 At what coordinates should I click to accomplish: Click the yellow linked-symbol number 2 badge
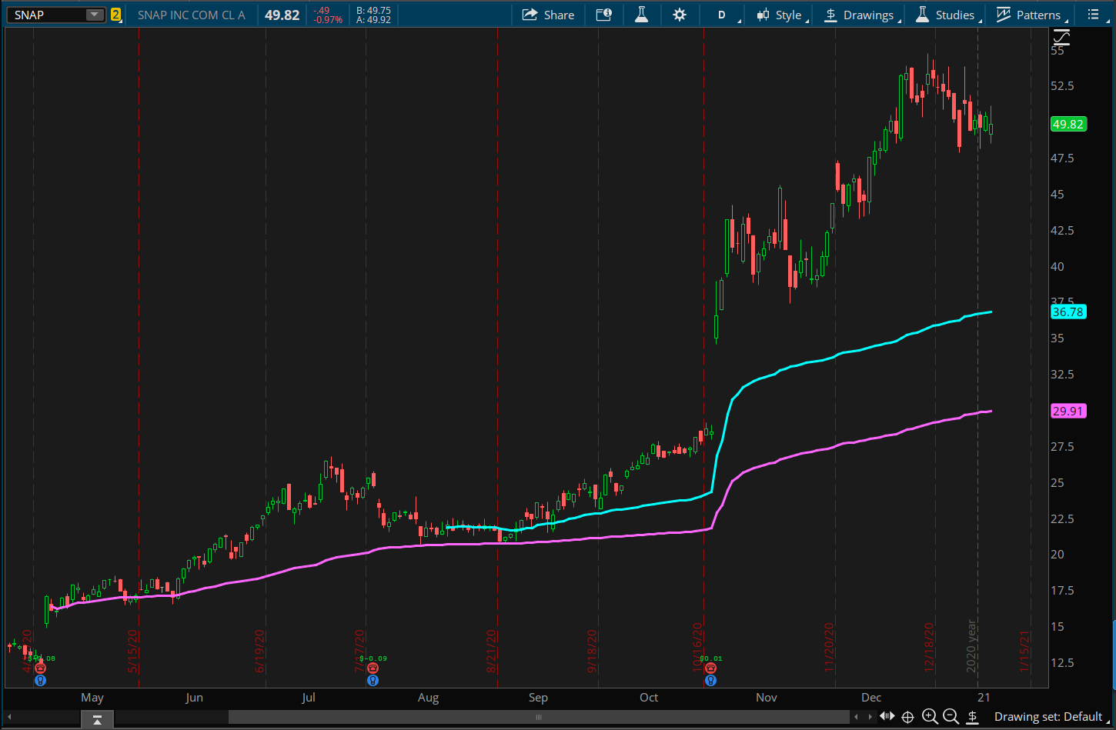[115, 15]
